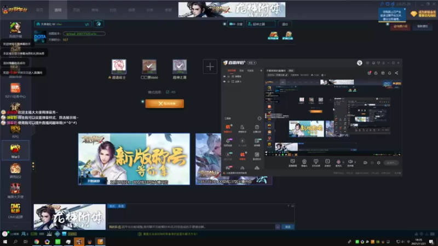The width and height of the screenshot is (438, 246).
Task: Open the OMG起源 sidebar game icon
Action: pyautogui.click(x=15, y=209)
